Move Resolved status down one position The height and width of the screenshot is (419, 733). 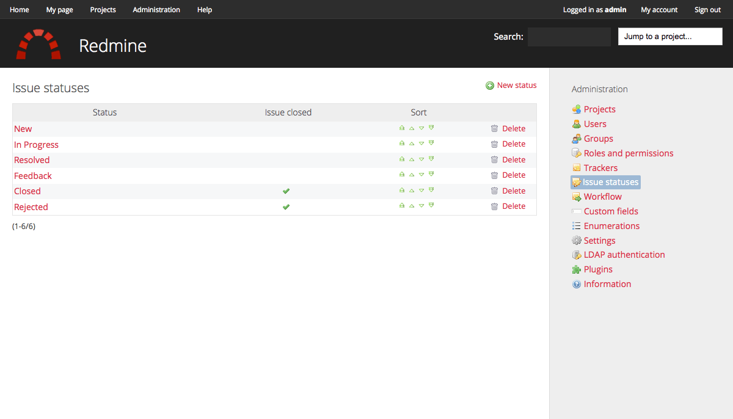tap(421, 159)
